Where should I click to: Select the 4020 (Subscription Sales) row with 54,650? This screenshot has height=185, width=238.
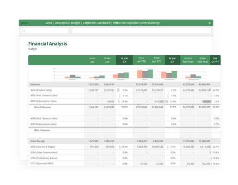(x=124, y=102)
